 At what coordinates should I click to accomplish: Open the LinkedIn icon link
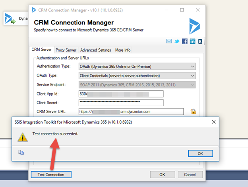coord(192,41)
